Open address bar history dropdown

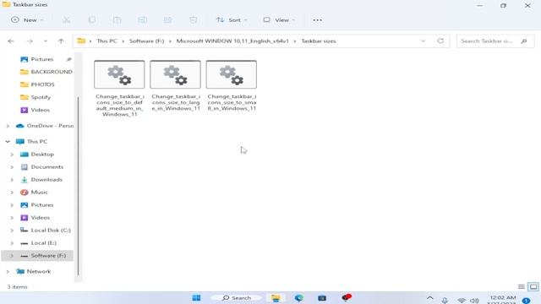click(423, 41)
